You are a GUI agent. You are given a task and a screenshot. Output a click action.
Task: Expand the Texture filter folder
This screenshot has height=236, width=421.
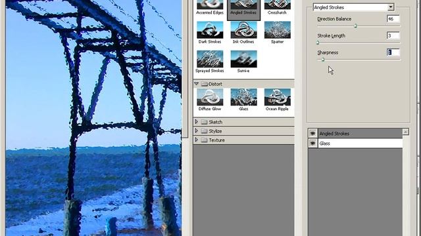click(x=196, y=140)
